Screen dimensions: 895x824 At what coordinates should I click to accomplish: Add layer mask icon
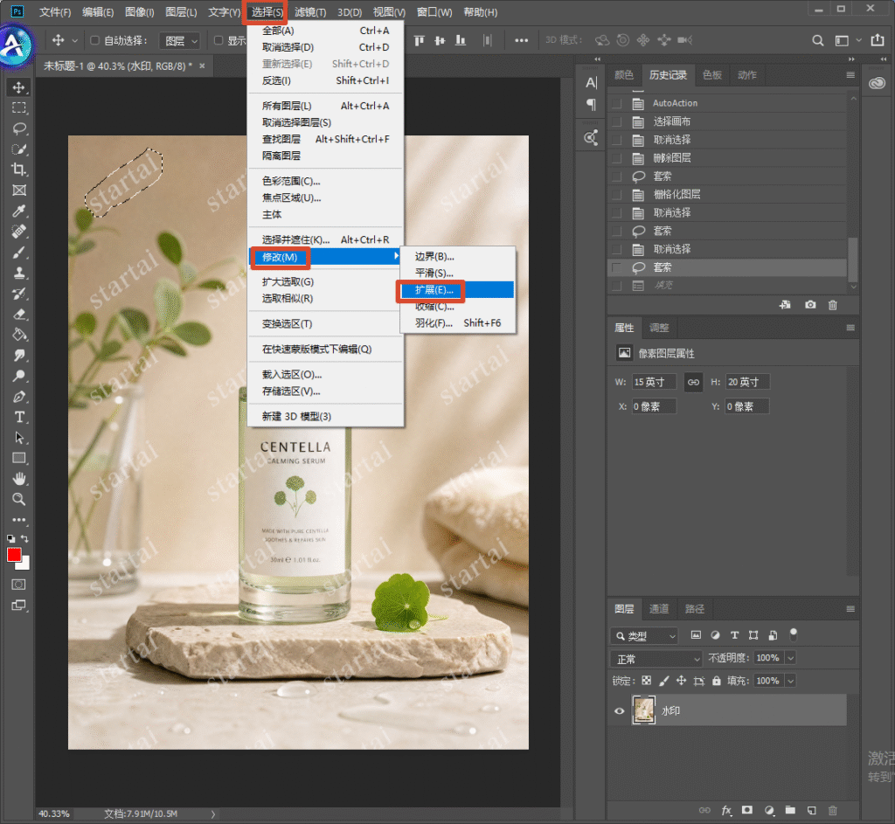pos(747,810)
